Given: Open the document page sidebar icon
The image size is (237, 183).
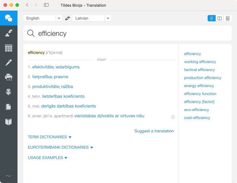Looking at the screenshot, I should point(9,107).
